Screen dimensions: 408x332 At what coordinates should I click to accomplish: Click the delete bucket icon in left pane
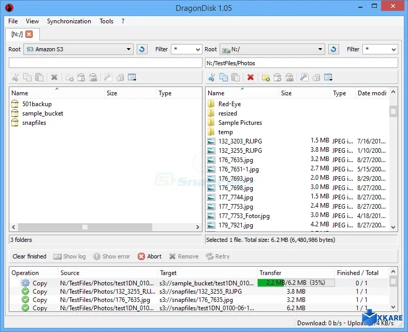coord(93,77)
